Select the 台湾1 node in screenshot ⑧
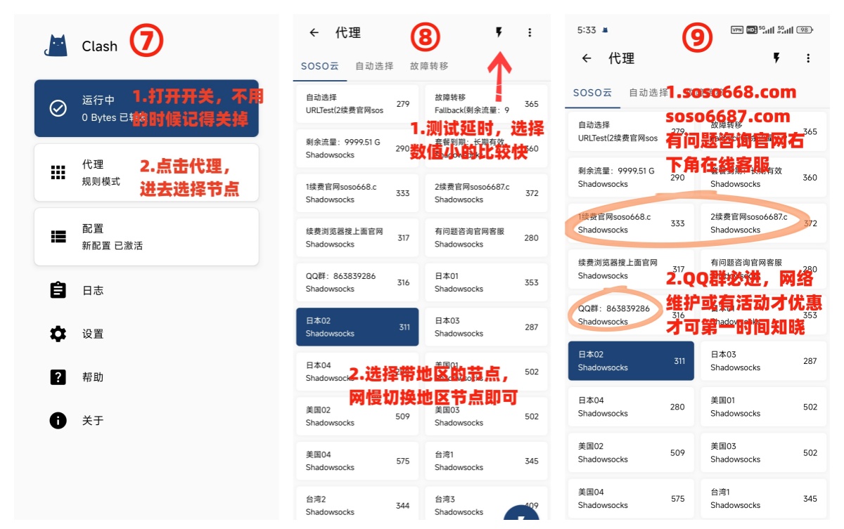 point(486,461)
